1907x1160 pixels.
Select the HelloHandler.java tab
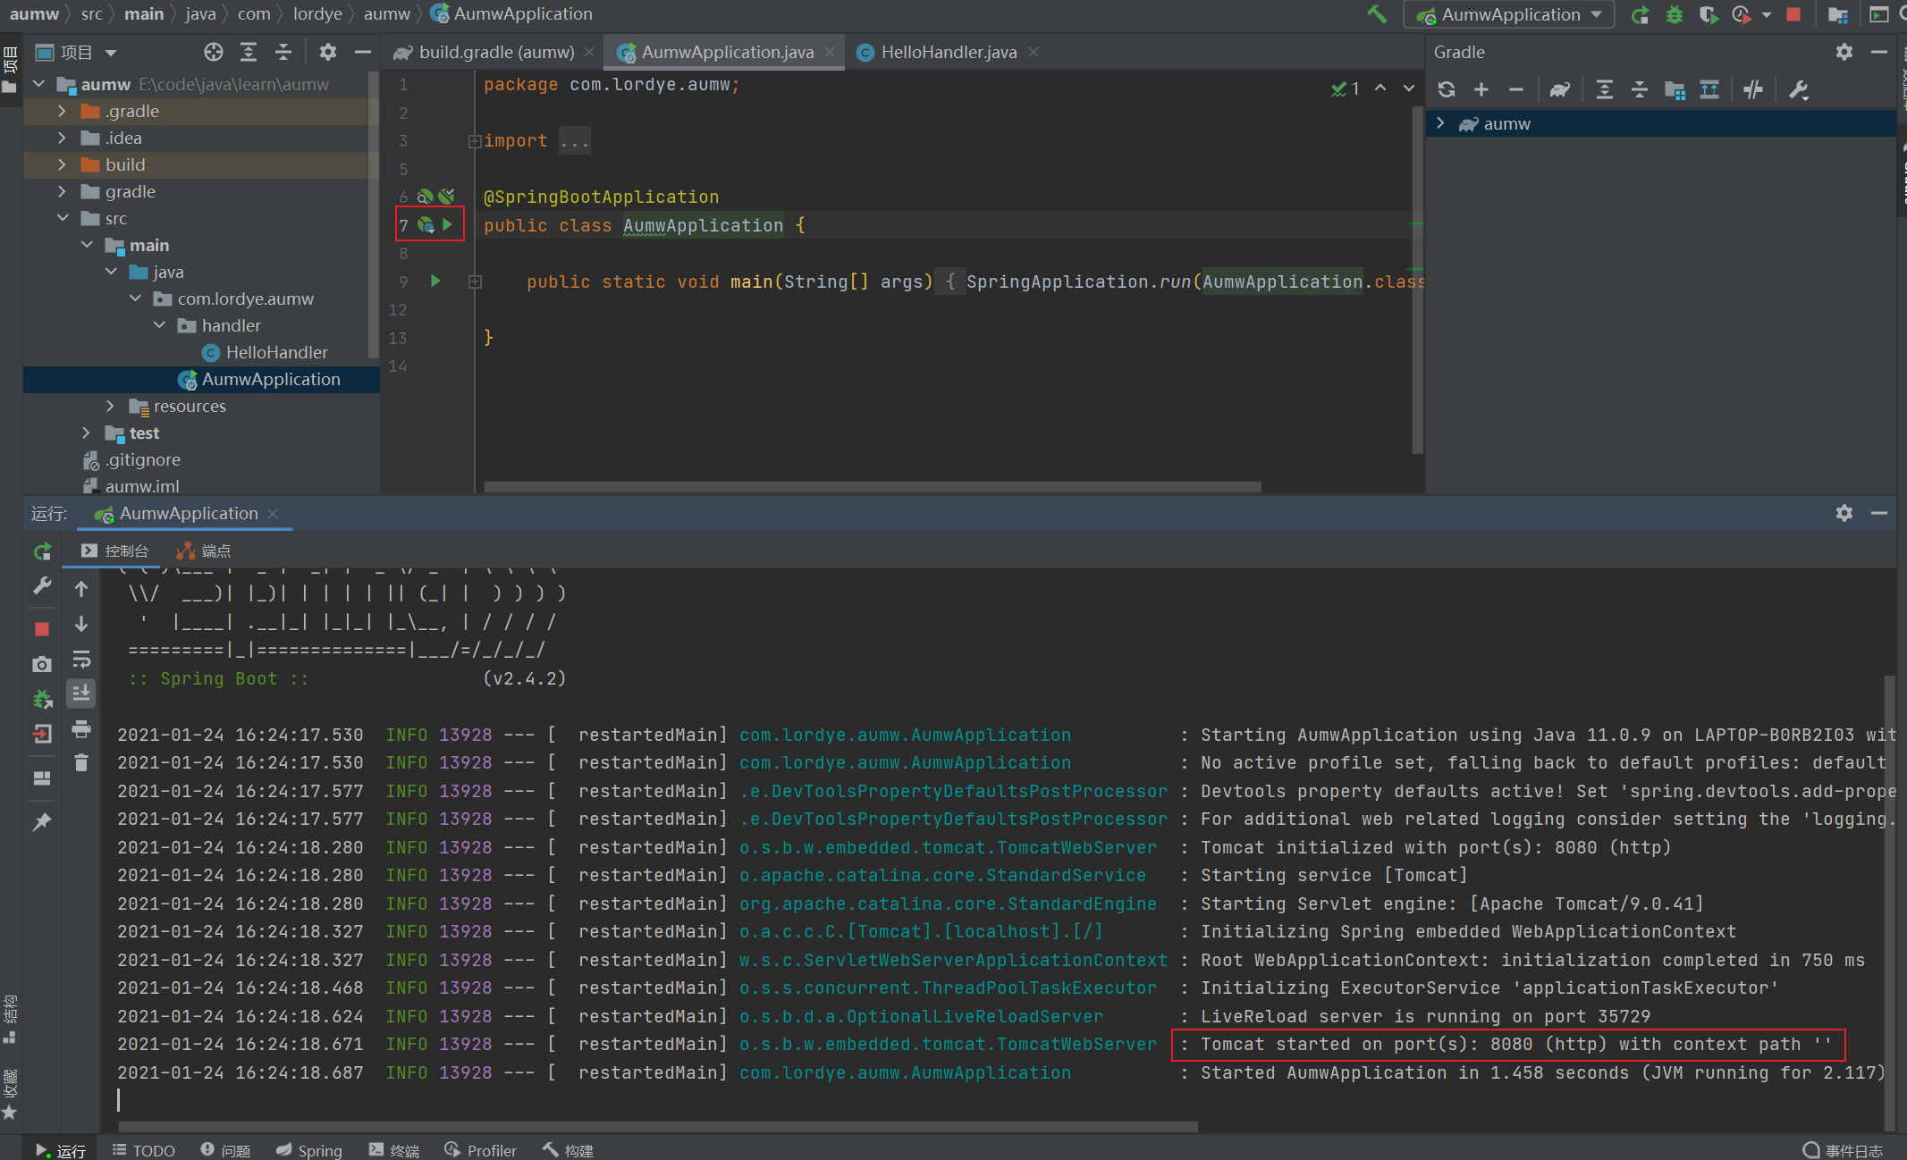[942, 52]
